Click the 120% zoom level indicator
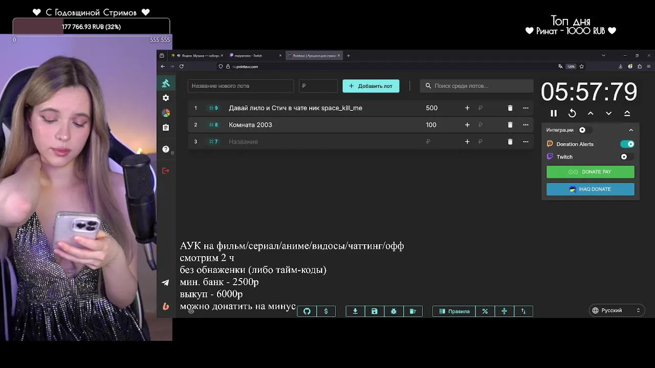655x368 pixels. click(571, 66)
